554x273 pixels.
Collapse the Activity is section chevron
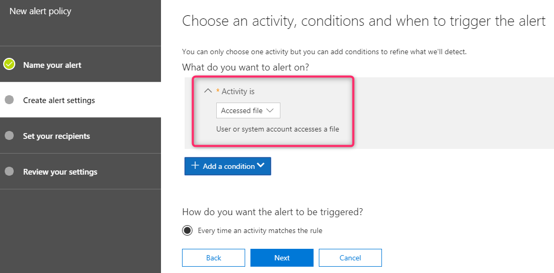tap(208, 91)
